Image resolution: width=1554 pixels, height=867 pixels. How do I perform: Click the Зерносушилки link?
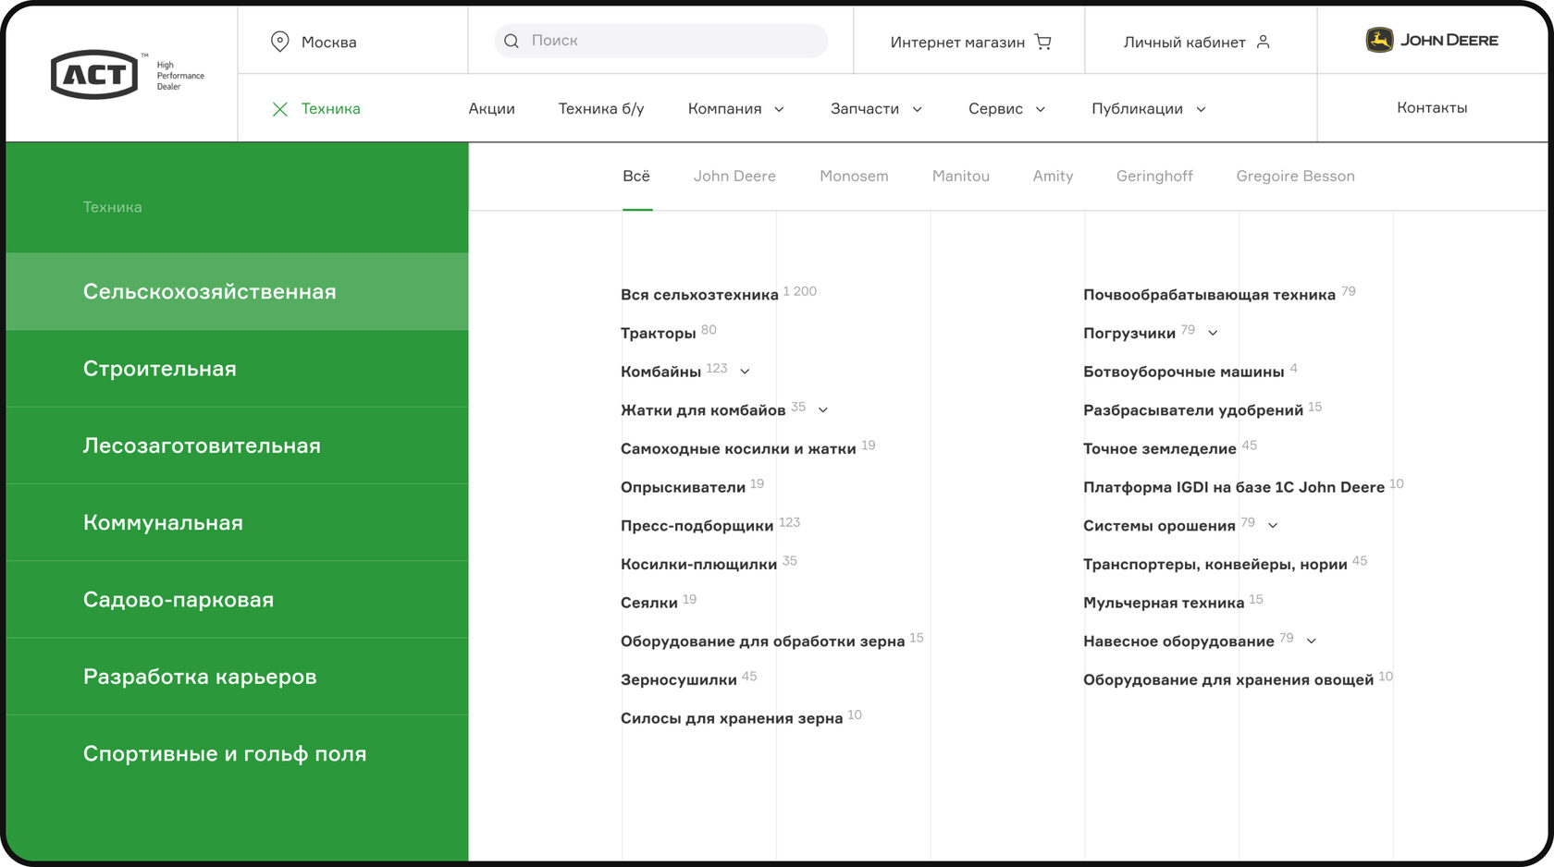tap(681, 678)
